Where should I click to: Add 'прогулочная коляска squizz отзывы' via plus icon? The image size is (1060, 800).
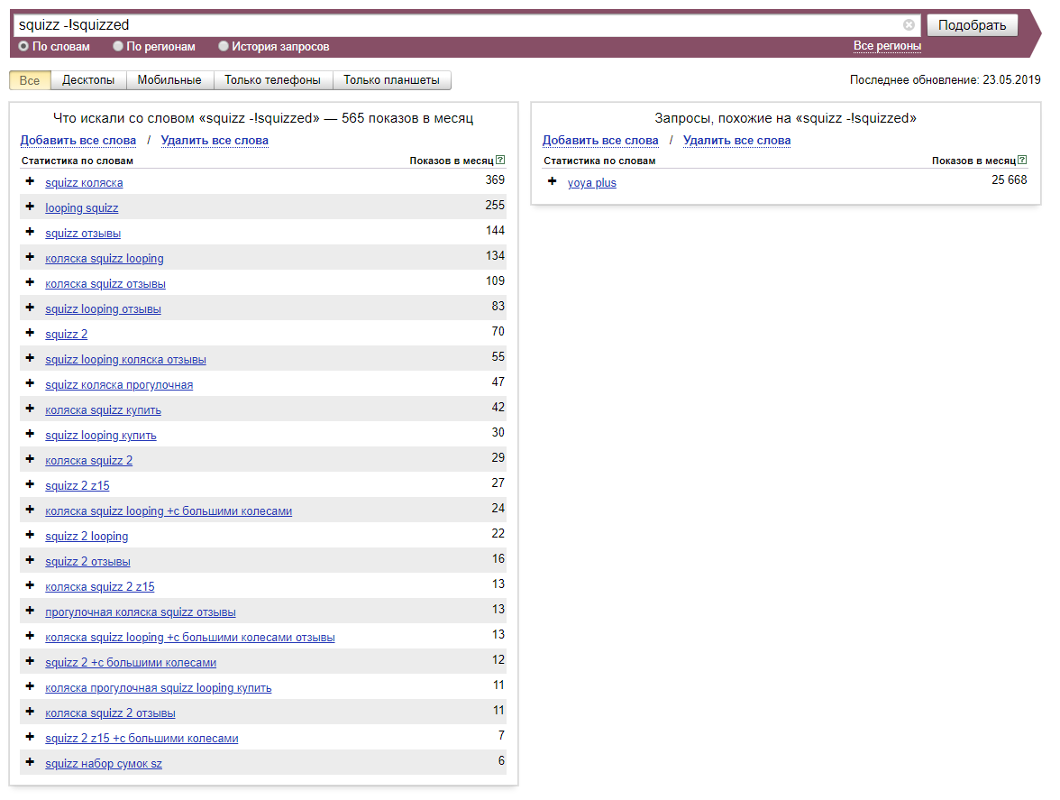[30, 611]
